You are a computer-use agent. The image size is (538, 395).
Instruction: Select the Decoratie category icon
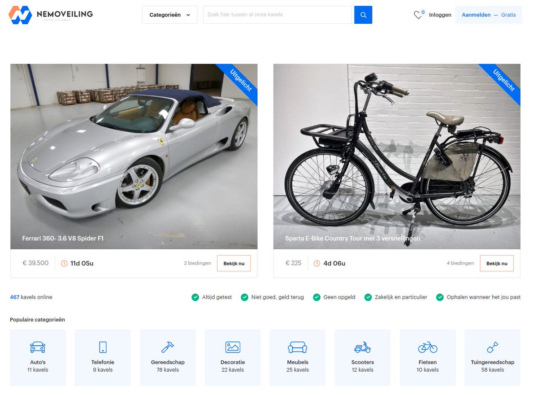pos(233,347)
